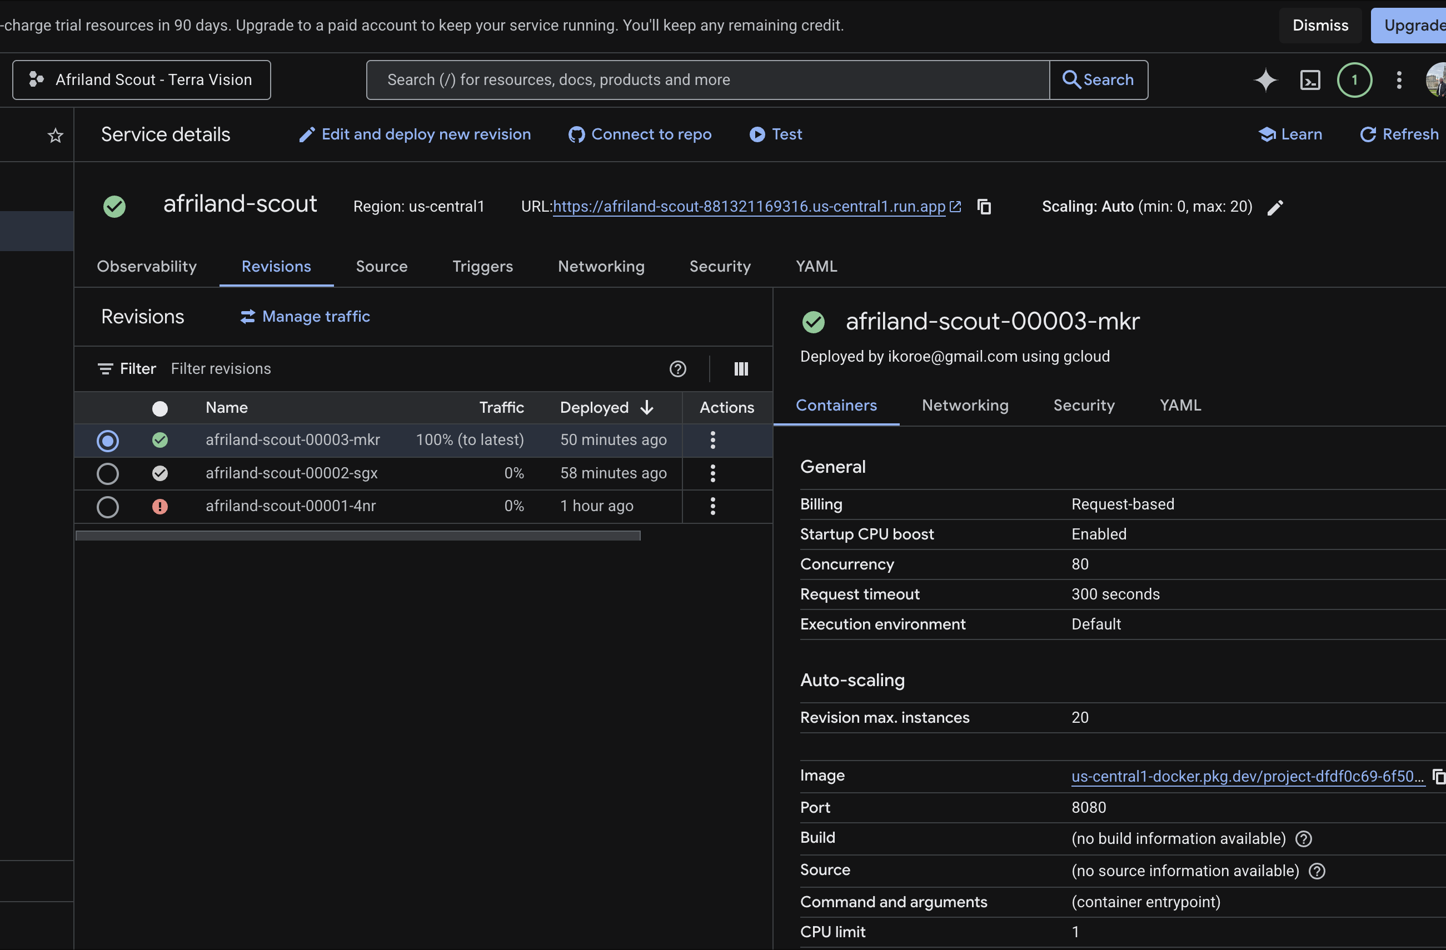The width and height of the screenshot is (1446, 950).
Task: Click revision name afriland-scout-00001-4nr
Action: pos(291,506)
